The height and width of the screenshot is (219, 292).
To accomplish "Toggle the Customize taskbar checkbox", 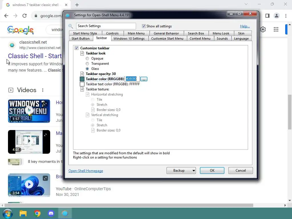I will point(76,48).
